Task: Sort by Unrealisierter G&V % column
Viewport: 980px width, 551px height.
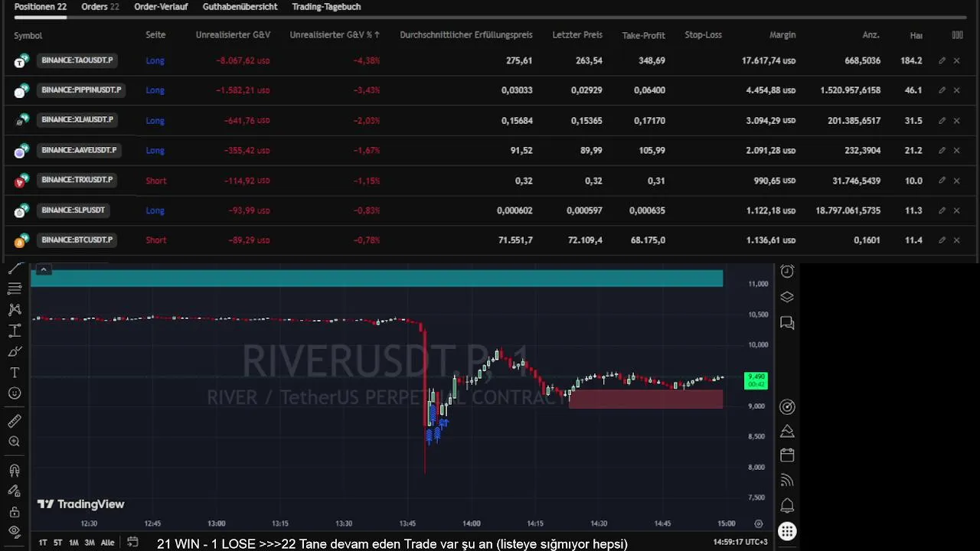Action: coord(335,35)
